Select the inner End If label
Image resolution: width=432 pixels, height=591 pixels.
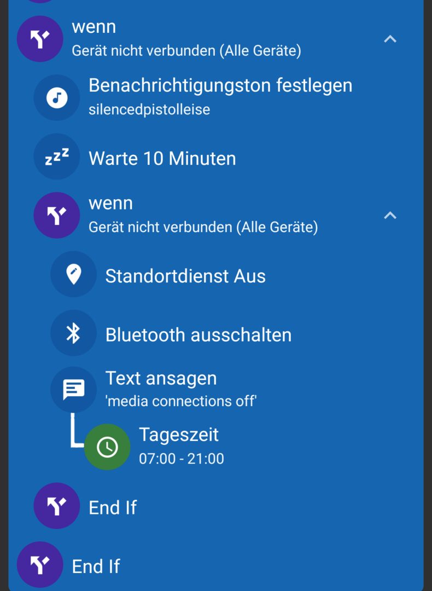point(113,508)
